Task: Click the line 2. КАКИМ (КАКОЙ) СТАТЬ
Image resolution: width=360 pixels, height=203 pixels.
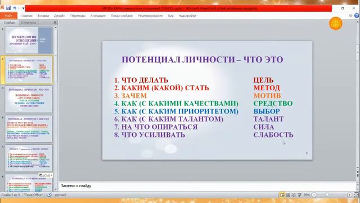Action: point(161,88)
